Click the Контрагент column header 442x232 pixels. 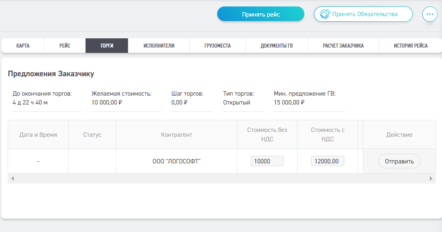point(176,135)
